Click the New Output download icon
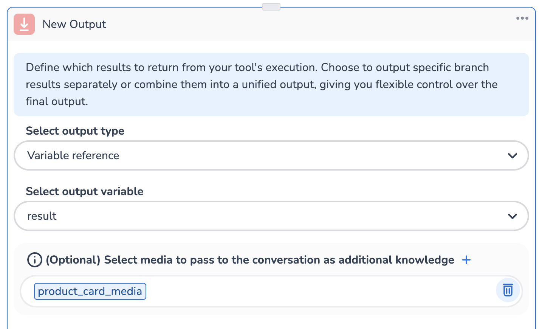This screenshot has height=329, width=542. coord(24,24)
